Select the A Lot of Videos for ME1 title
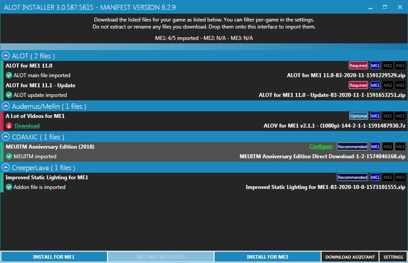Screen dimensions: 408x263 35,116
